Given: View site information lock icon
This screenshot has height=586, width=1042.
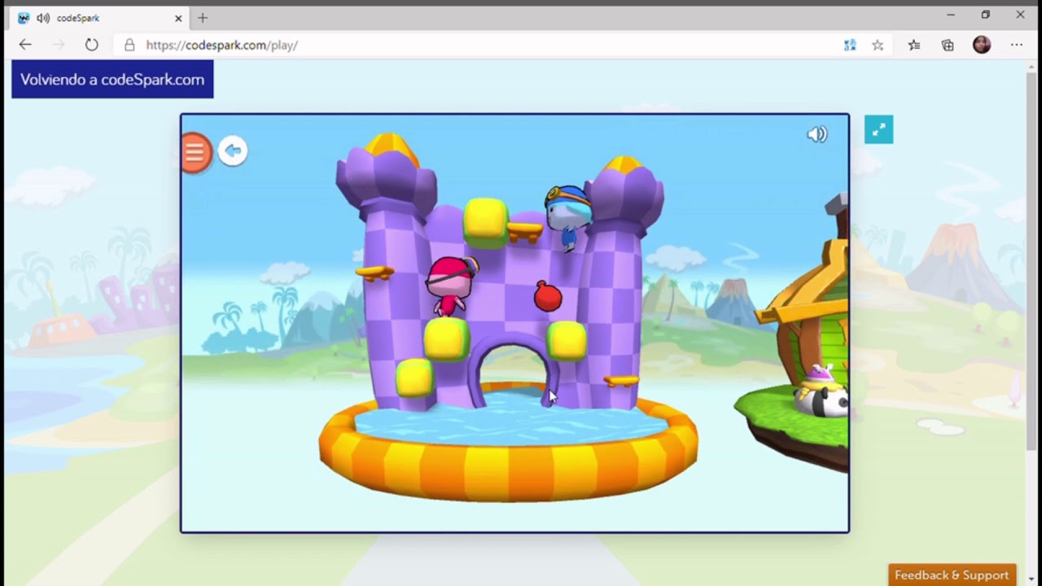Looking at the screenshot, I should 129,45.
